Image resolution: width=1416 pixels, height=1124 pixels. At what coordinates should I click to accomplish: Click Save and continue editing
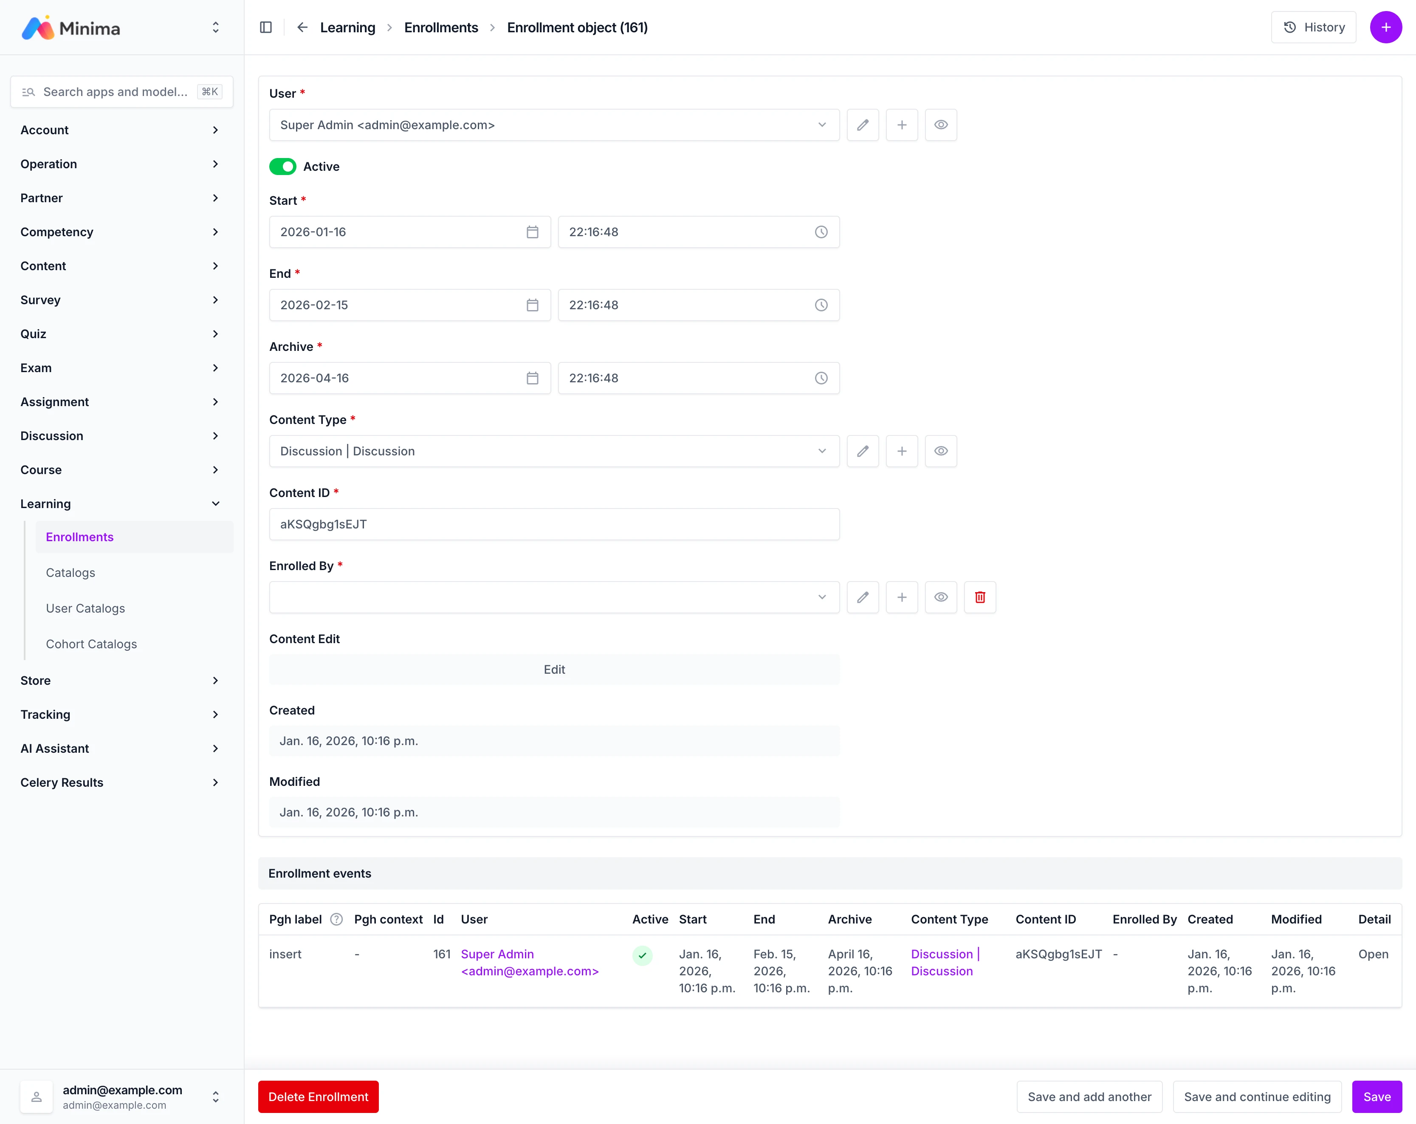[x=1256, y=1096]
